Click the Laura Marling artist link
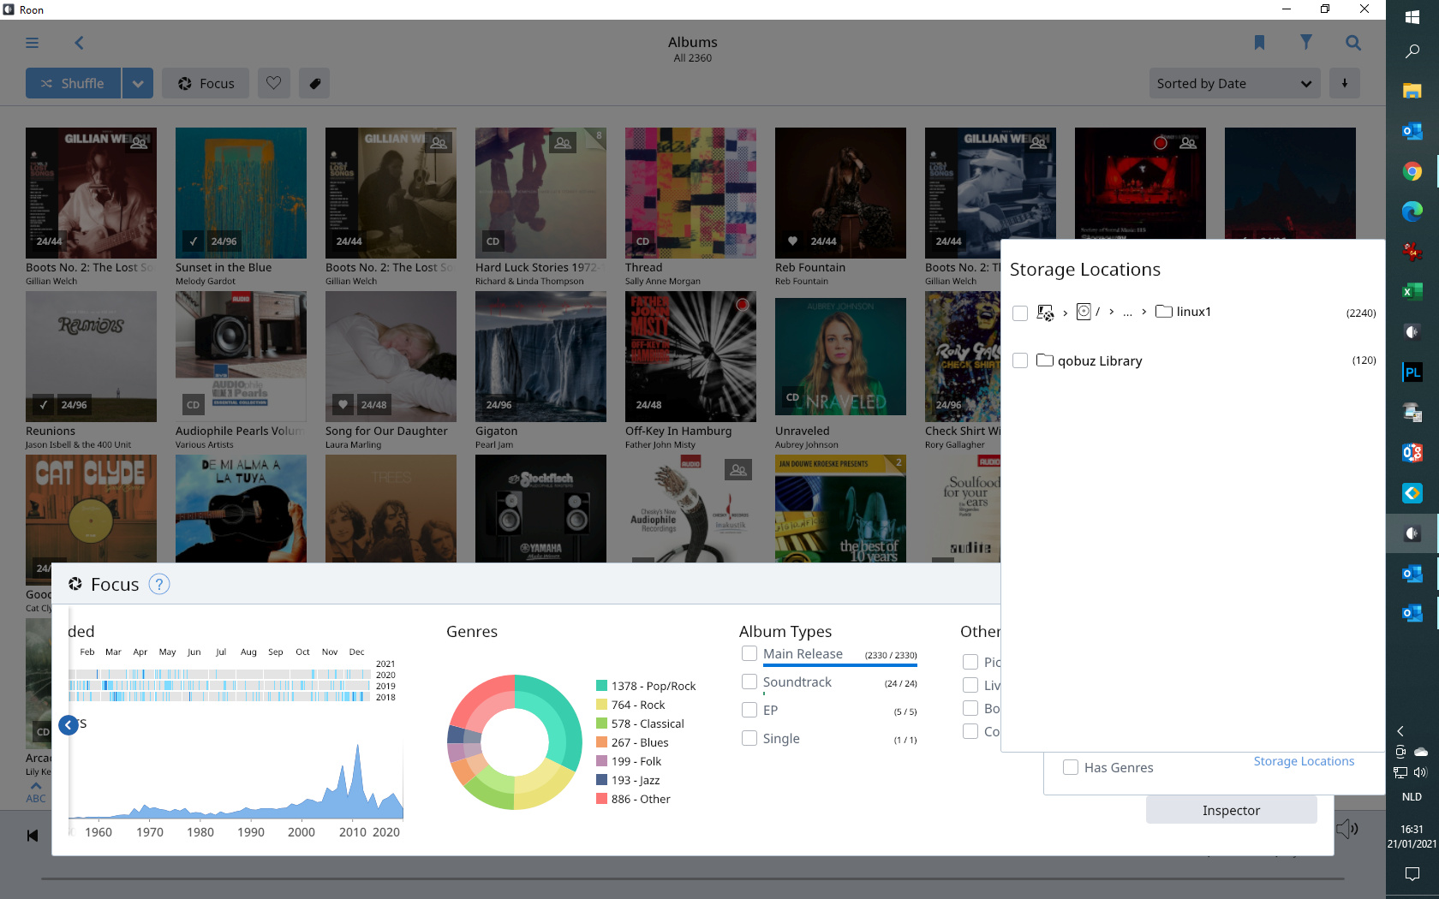1439x899 pixels. click(x=353, y=445)
